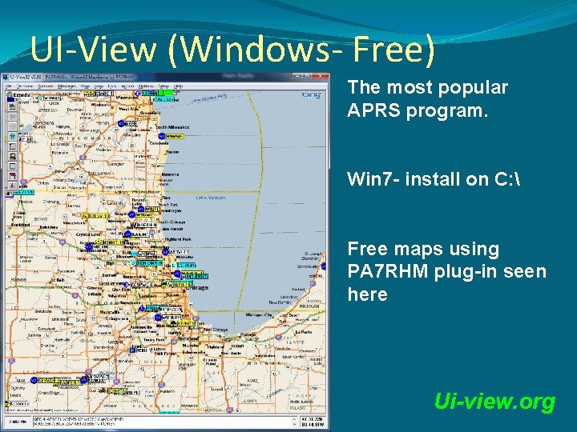577x432 pixels.
Task: Open the Lists menu
Action: (112, 86)
